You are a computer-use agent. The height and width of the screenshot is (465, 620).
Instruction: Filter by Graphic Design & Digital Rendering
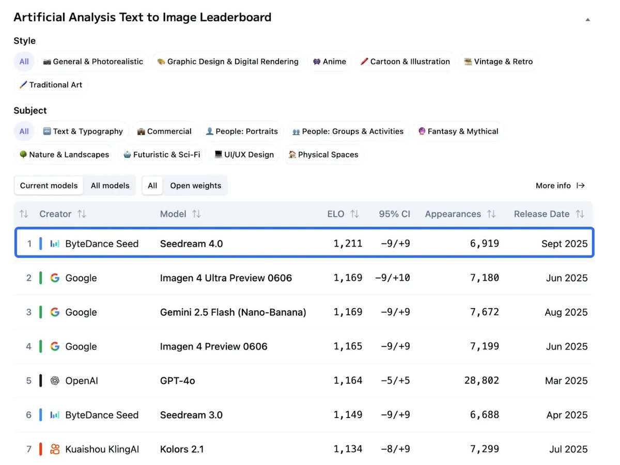228,61
